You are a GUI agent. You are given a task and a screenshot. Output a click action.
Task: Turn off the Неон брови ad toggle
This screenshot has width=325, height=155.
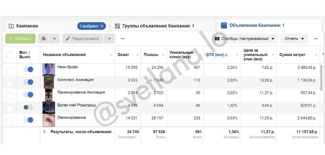[x=28, y=69]
